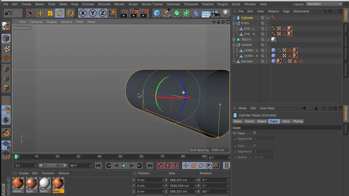Expand the EYES group in Object Manager
349x196 pixels.
[x=234, y=23]
